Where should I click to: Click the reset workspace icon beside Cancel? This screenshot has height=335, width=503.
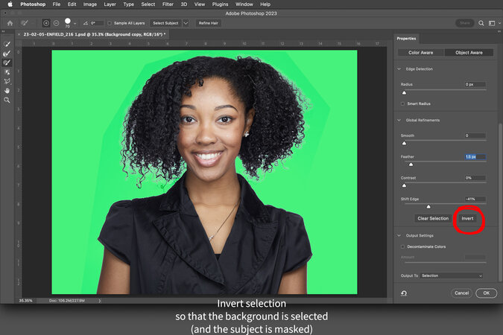[x=403, y=293]
